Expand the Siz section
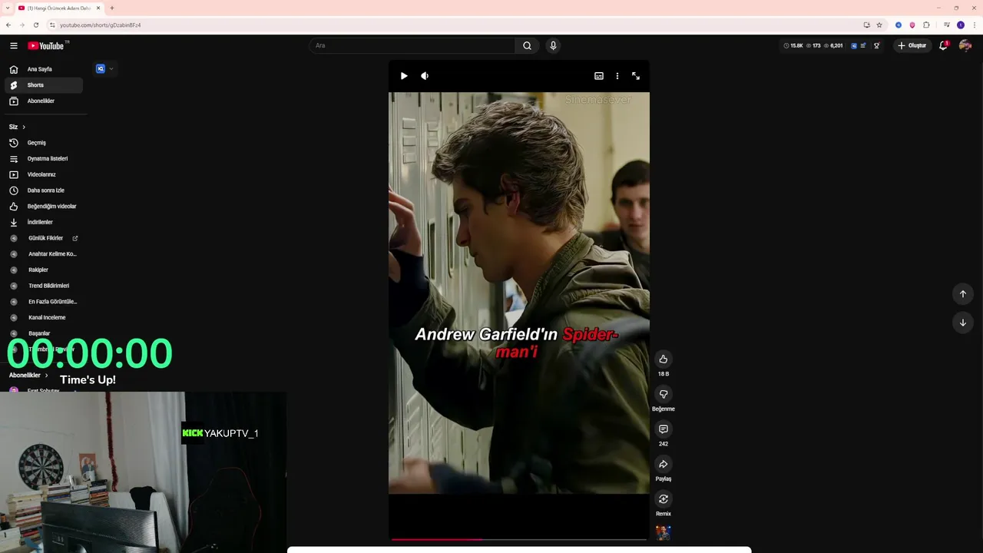Image resolution: width=983 pixels, height=553 pixels. click(17, 127)
